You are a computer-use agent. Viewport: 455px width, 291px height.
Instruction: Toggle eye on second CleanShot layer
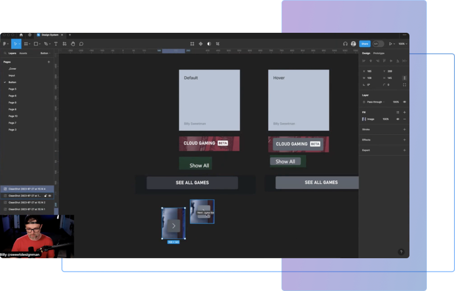pos(50,196)
